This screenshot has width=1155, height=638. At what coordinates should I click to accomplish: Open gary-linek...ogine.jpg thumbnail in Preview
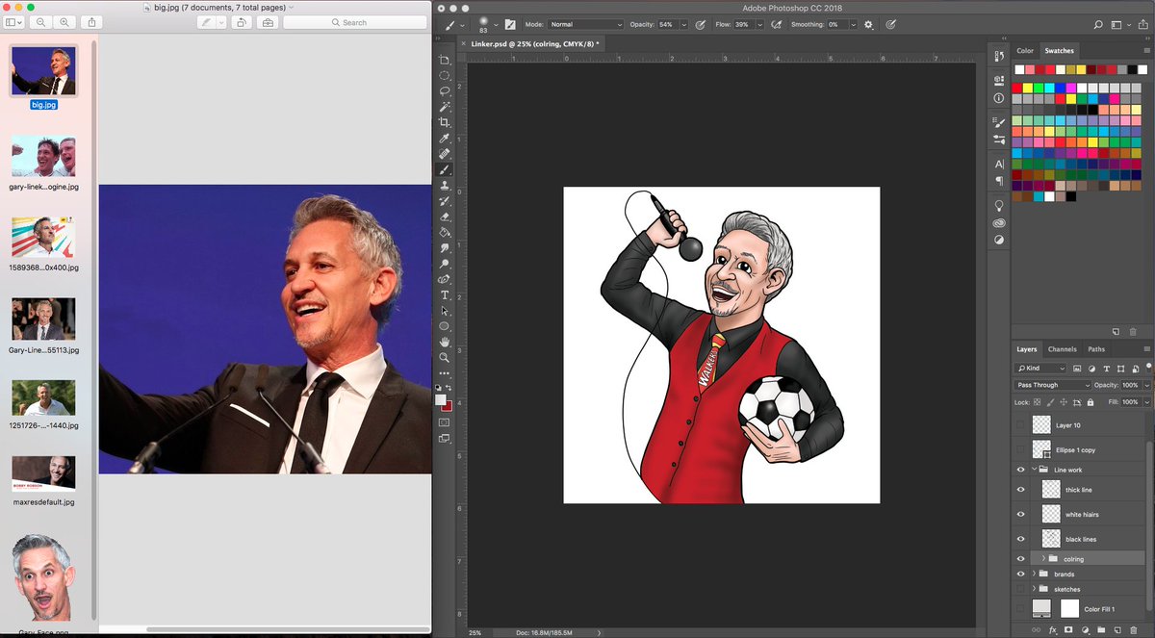tap(43, 155)
